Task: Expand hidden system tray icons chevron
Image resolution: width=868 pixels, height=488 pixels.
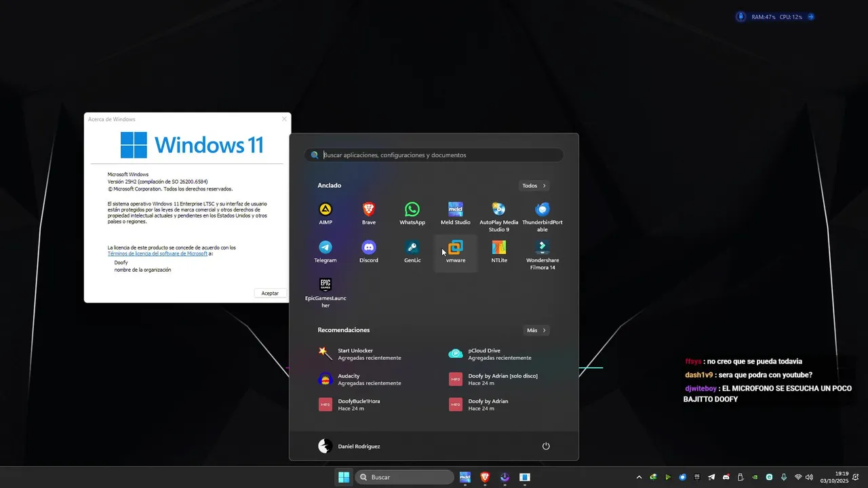Action: pyautogui.click(x=639, y=477)
